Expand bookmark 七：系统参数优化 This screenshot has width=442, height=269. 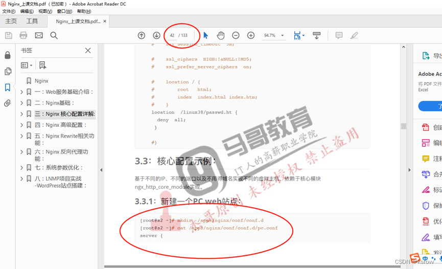click(x=21, y=168)
